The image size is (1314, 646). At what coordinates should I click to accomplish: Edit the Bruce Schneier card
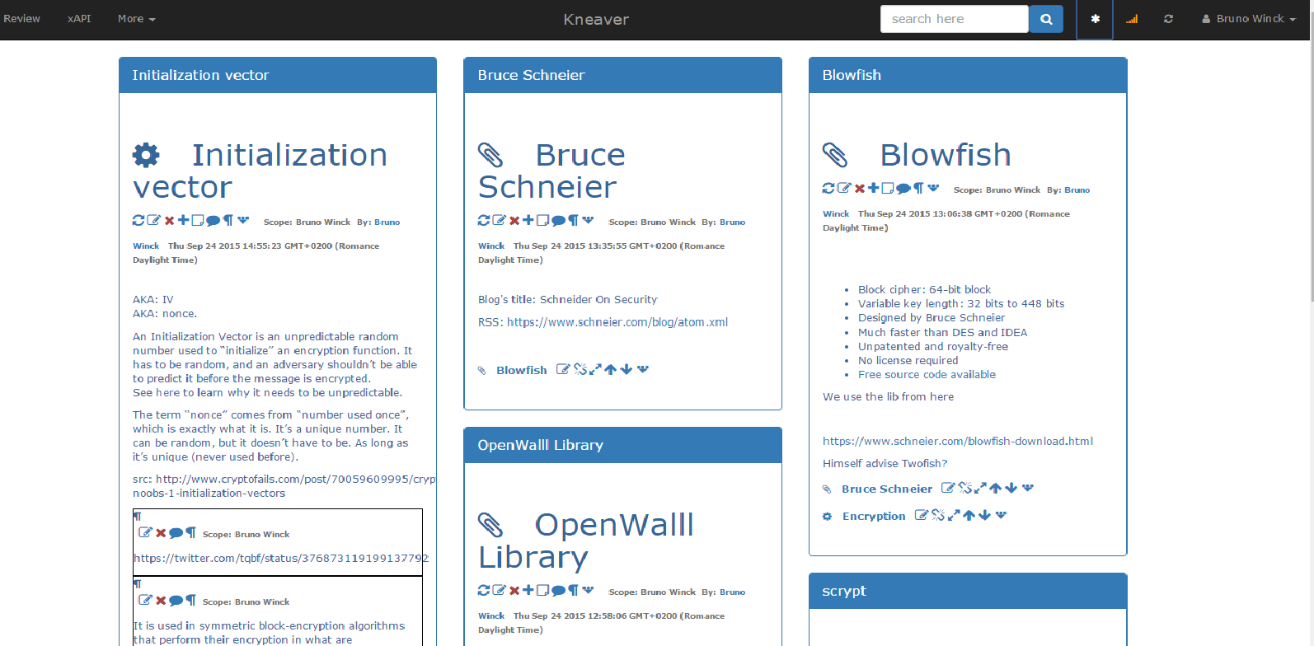pos(499,220)
